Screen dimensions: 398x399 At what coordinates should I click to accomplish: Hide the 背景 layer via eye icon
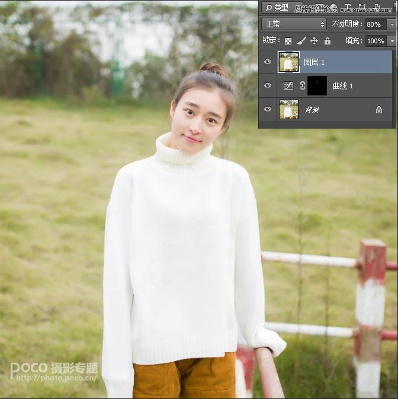268,109
